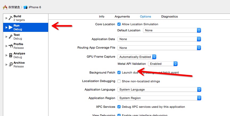Switch to the Info tab
Screen dimensions: 230x116
click(x=101, y=16)
